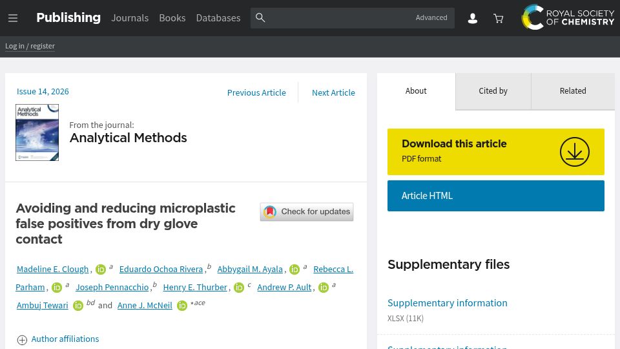This screenshot has width=620, height=349.
Task: Open Article HTML button
Action: click(496, 196)
